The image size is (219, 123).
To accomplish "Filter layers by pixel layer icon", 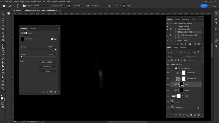I will pyautogui.click(x=181, y=52).
